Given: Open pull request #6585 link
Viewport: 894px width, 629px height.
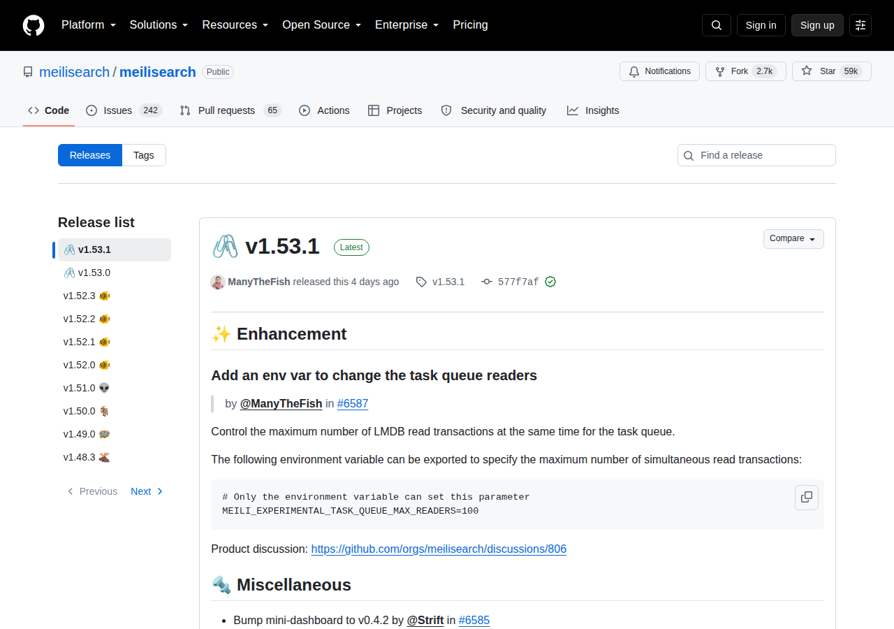Looking at the screenshot, I should (x=474, y=620).
